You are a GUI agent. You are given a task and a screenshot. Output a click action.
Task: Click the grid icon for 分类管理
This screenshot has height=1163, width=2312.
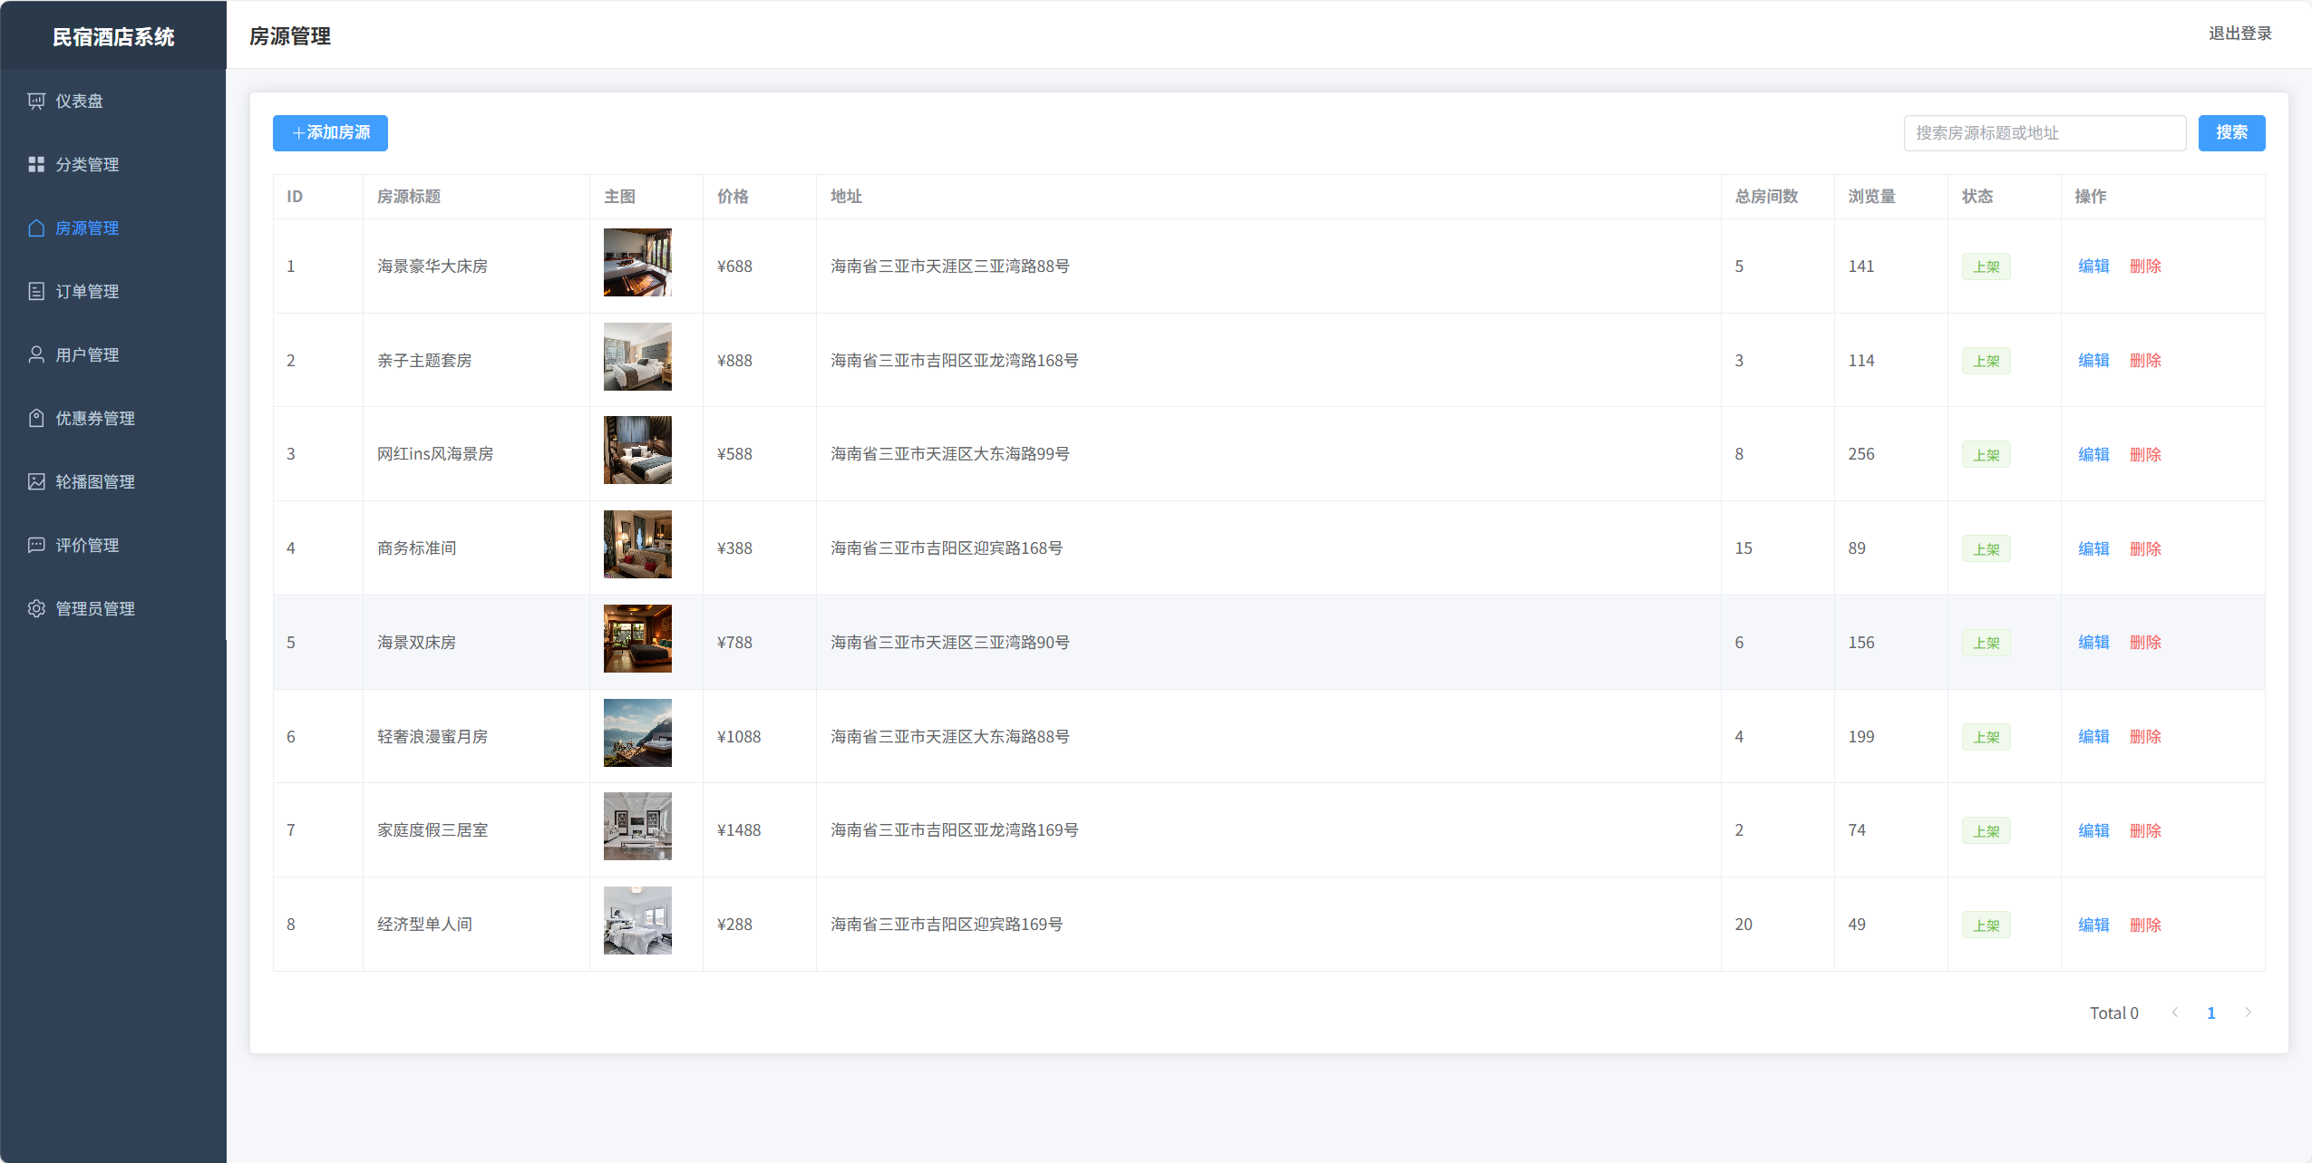click(36, 164)
